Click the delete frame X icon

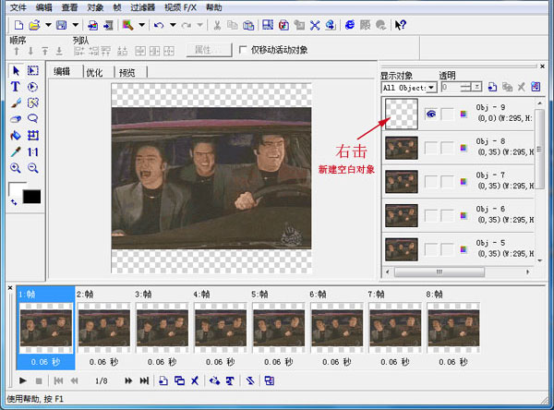(195, 380)
